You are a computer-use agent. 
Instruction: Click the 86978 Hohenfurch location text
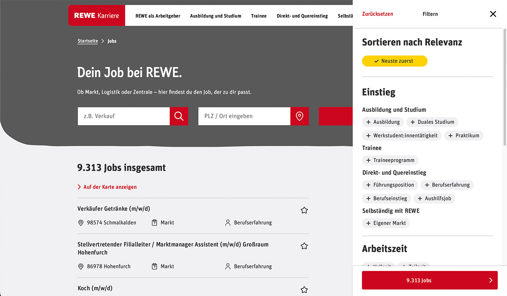tap(109, 266)
